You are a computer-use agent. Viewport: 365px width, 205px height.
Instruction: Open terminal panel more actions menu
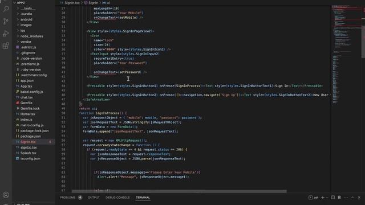click(x=346, y=198)
